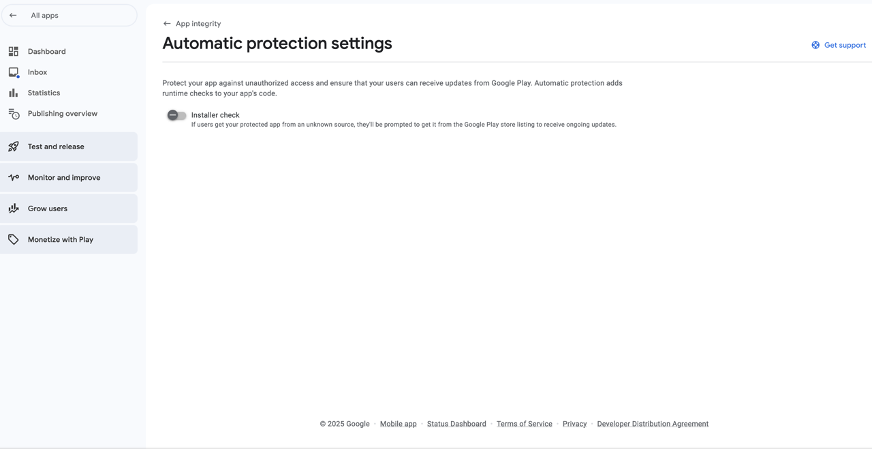
Task: Click the Test and release rocket icon
Action: [14, 146]
